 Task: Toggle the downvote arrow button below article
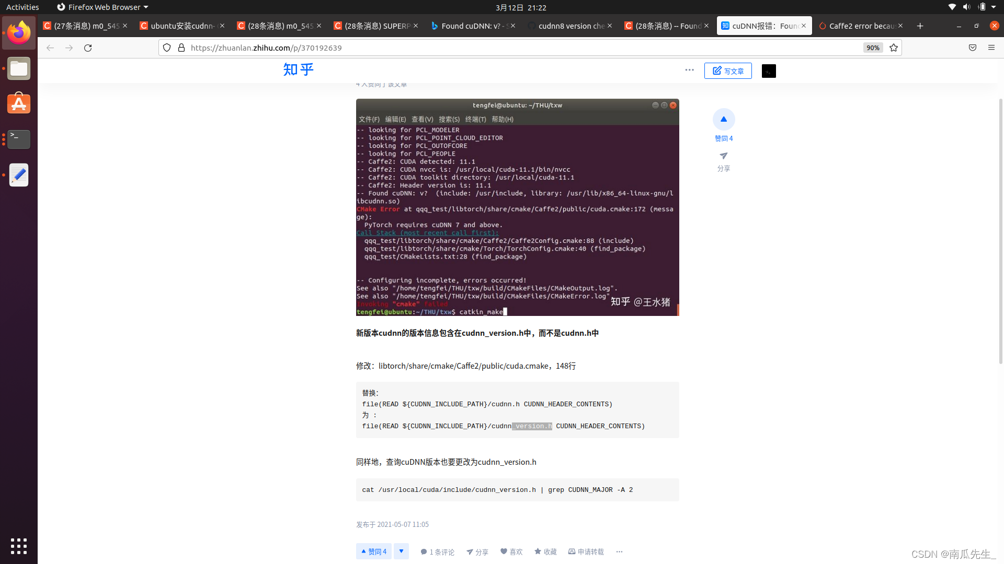click(401, 551)
